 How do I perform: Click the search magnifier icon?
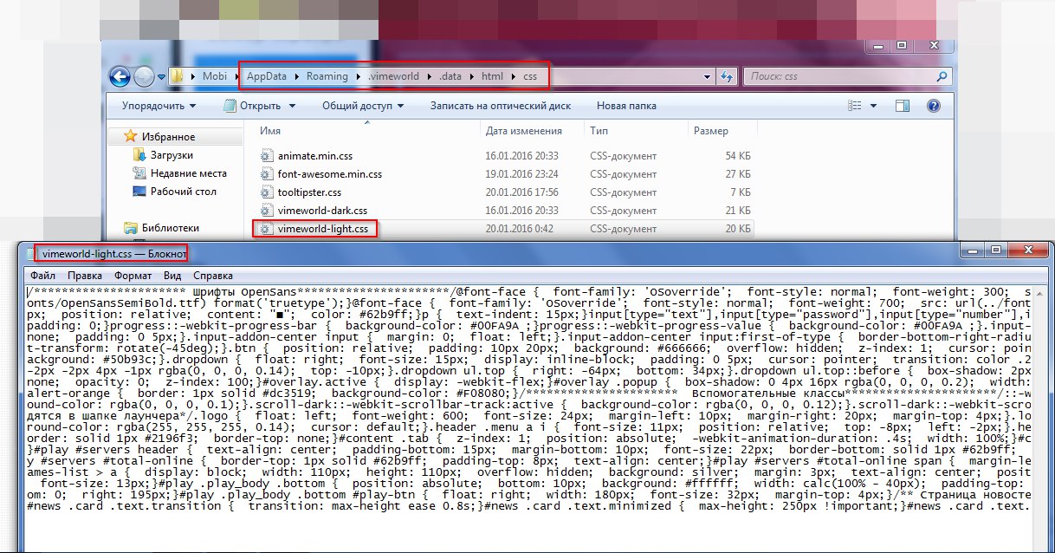[940, 76]
